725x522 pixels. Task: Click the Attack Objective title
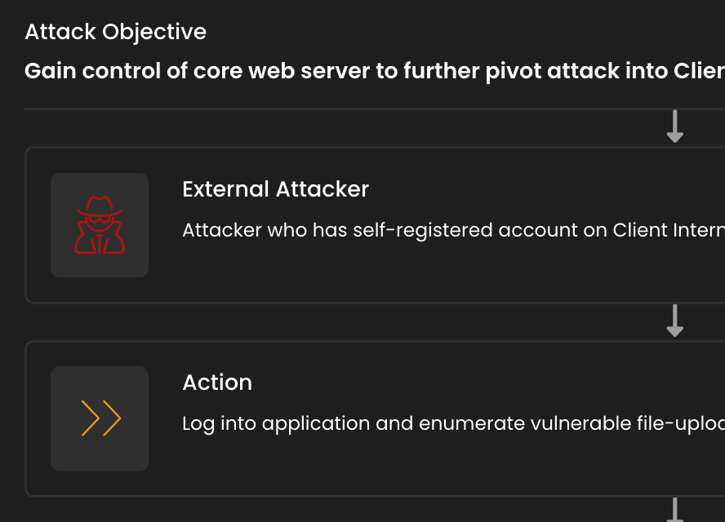pyautogui.click(x=116, y=32)
